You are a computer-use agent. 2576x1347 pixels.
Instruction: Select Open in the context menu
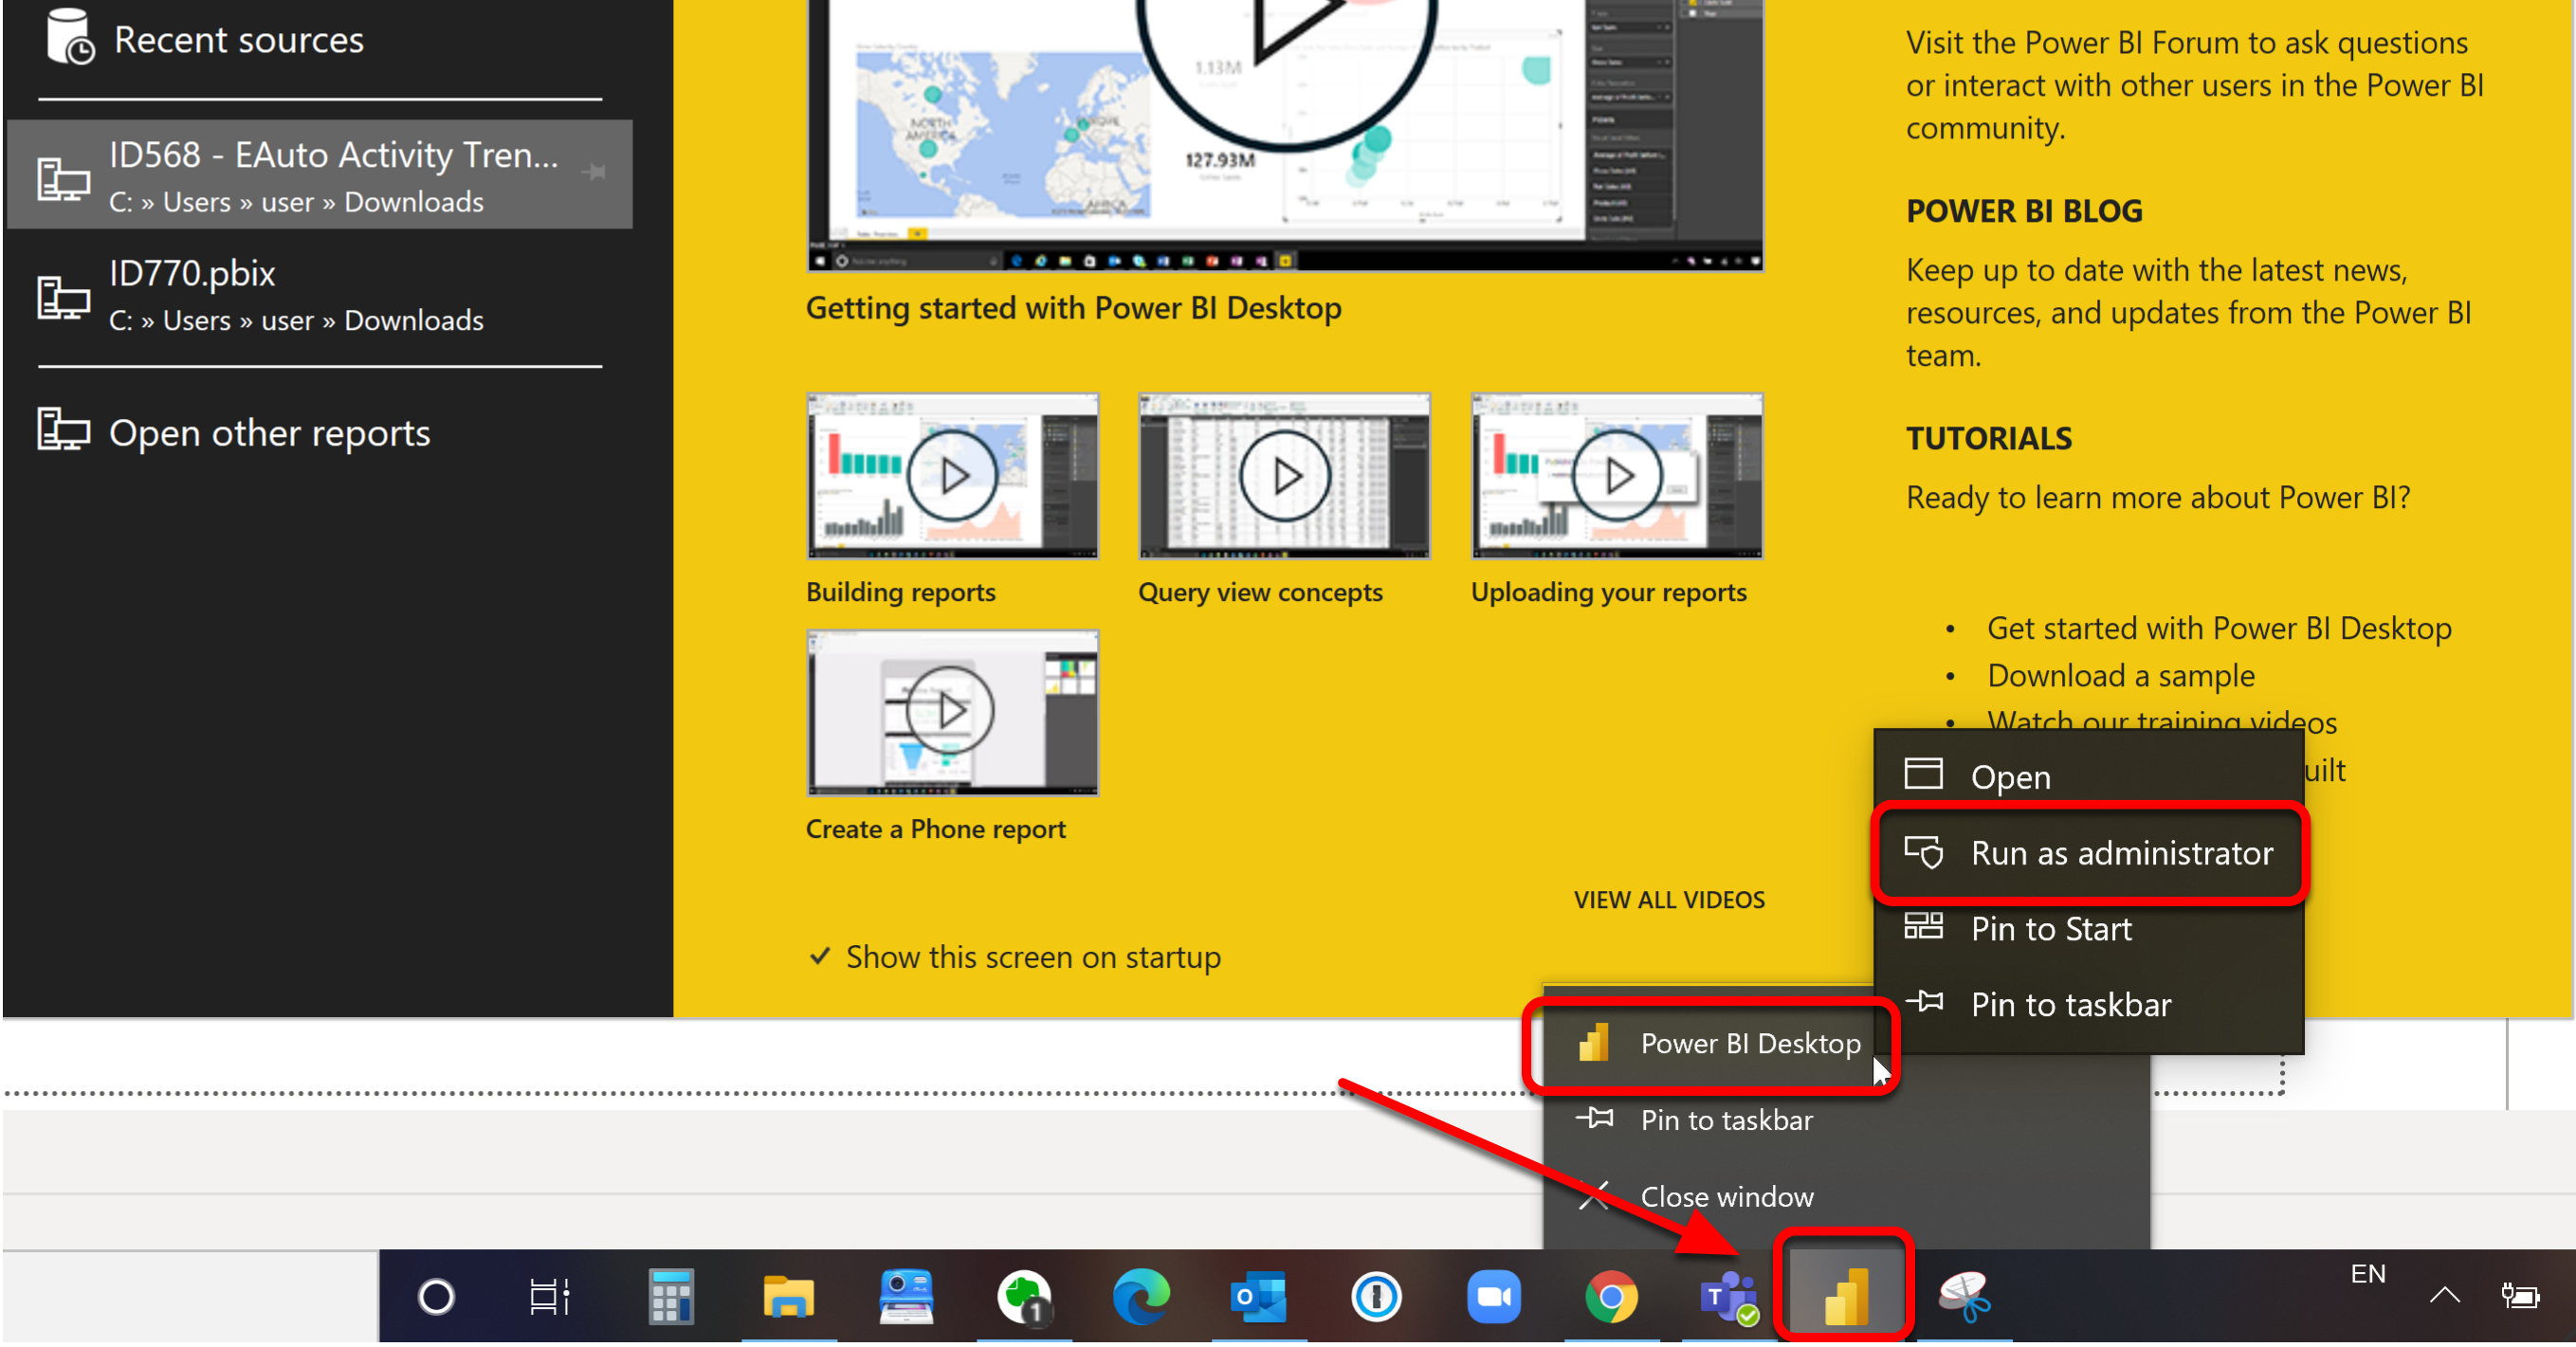click(x=2089, y=777)
